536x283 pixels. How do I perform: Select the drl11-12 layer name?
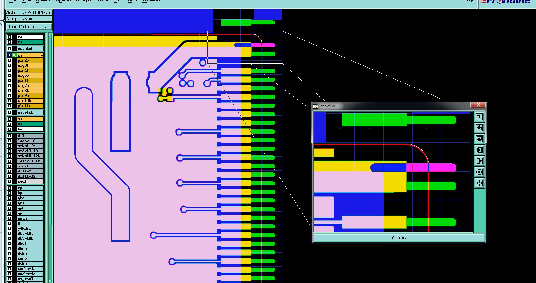tap(30, 176)
